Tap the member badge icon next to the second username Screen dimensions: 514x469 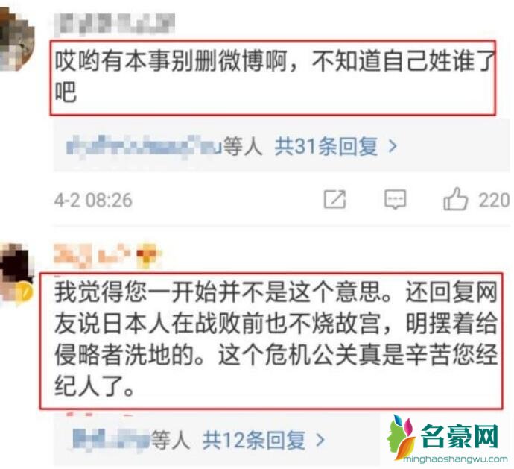148,255
